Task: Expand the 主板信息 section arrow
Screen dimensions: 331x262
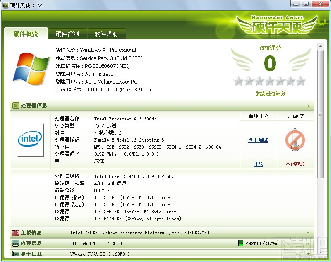Action: coord(308,233)
